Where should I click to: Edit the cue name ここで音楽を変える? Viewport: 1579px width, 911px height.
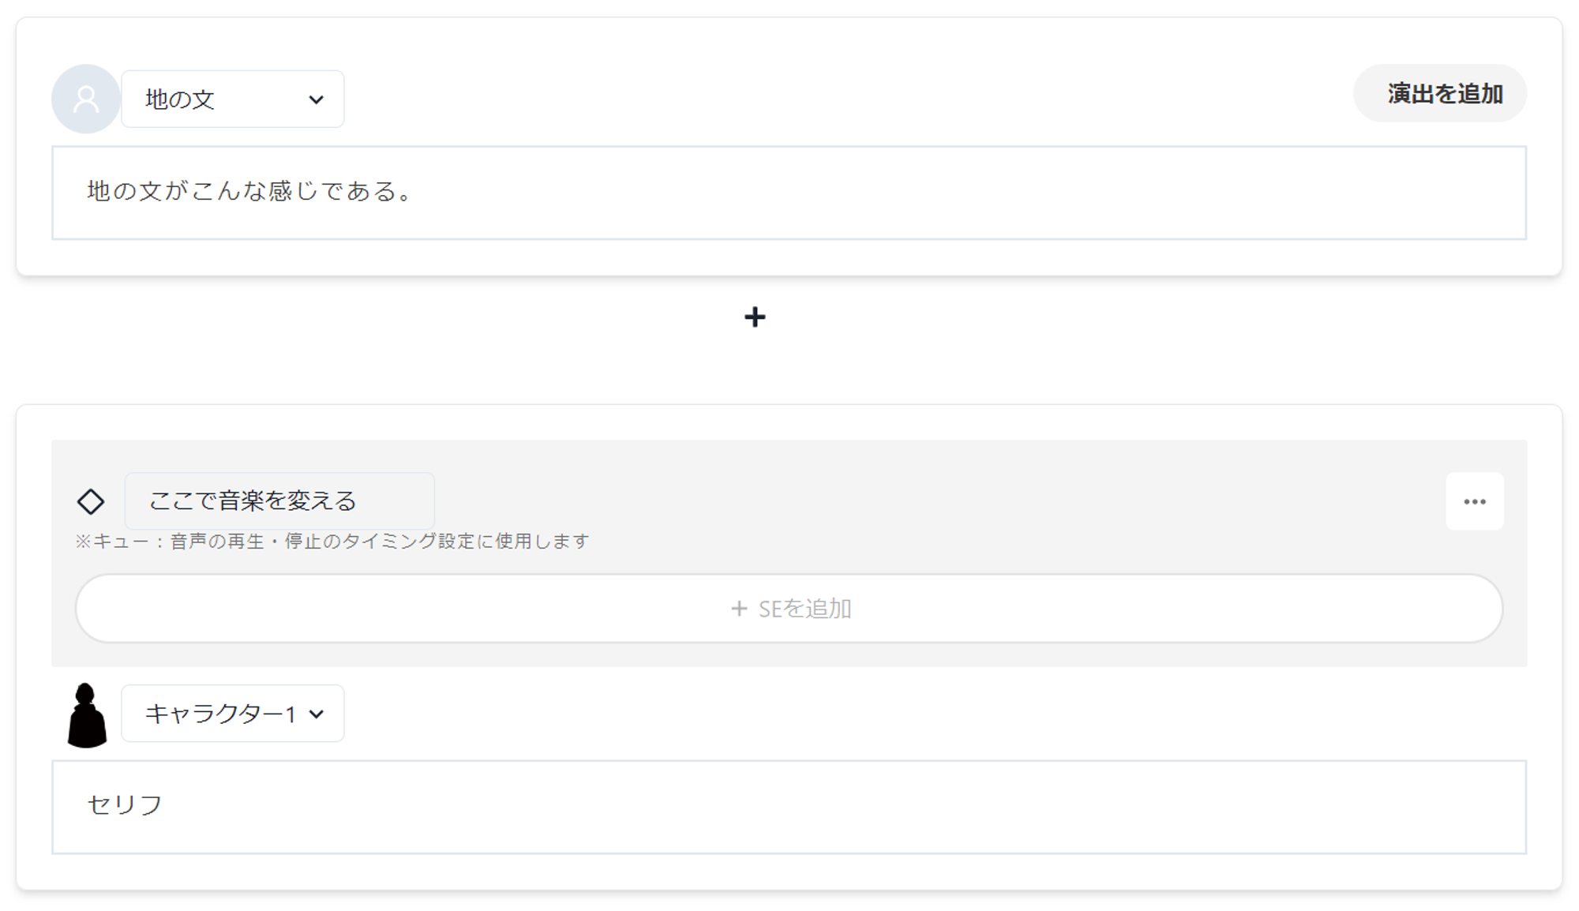pyautogui.click(x=279, y=501)
